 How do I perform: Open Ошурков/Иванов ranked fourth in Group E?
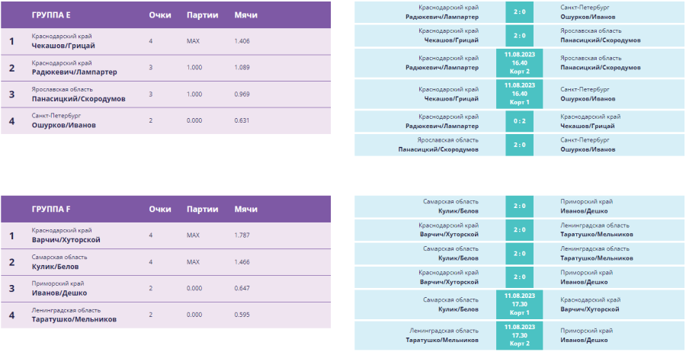(x=64, y=125)
